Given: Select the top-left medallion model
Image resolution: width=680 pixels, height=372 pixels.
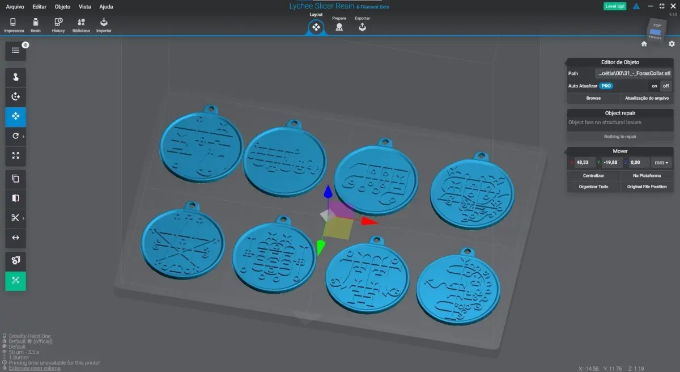Looking at the screenshot, I should (201, 145).
